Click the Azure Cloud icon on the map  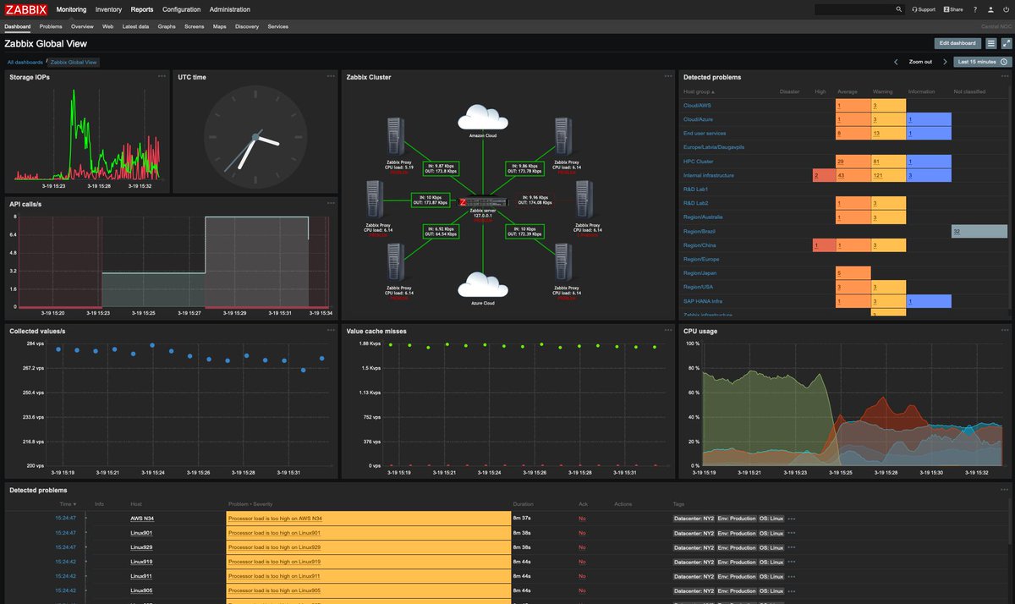click(482, 285)
